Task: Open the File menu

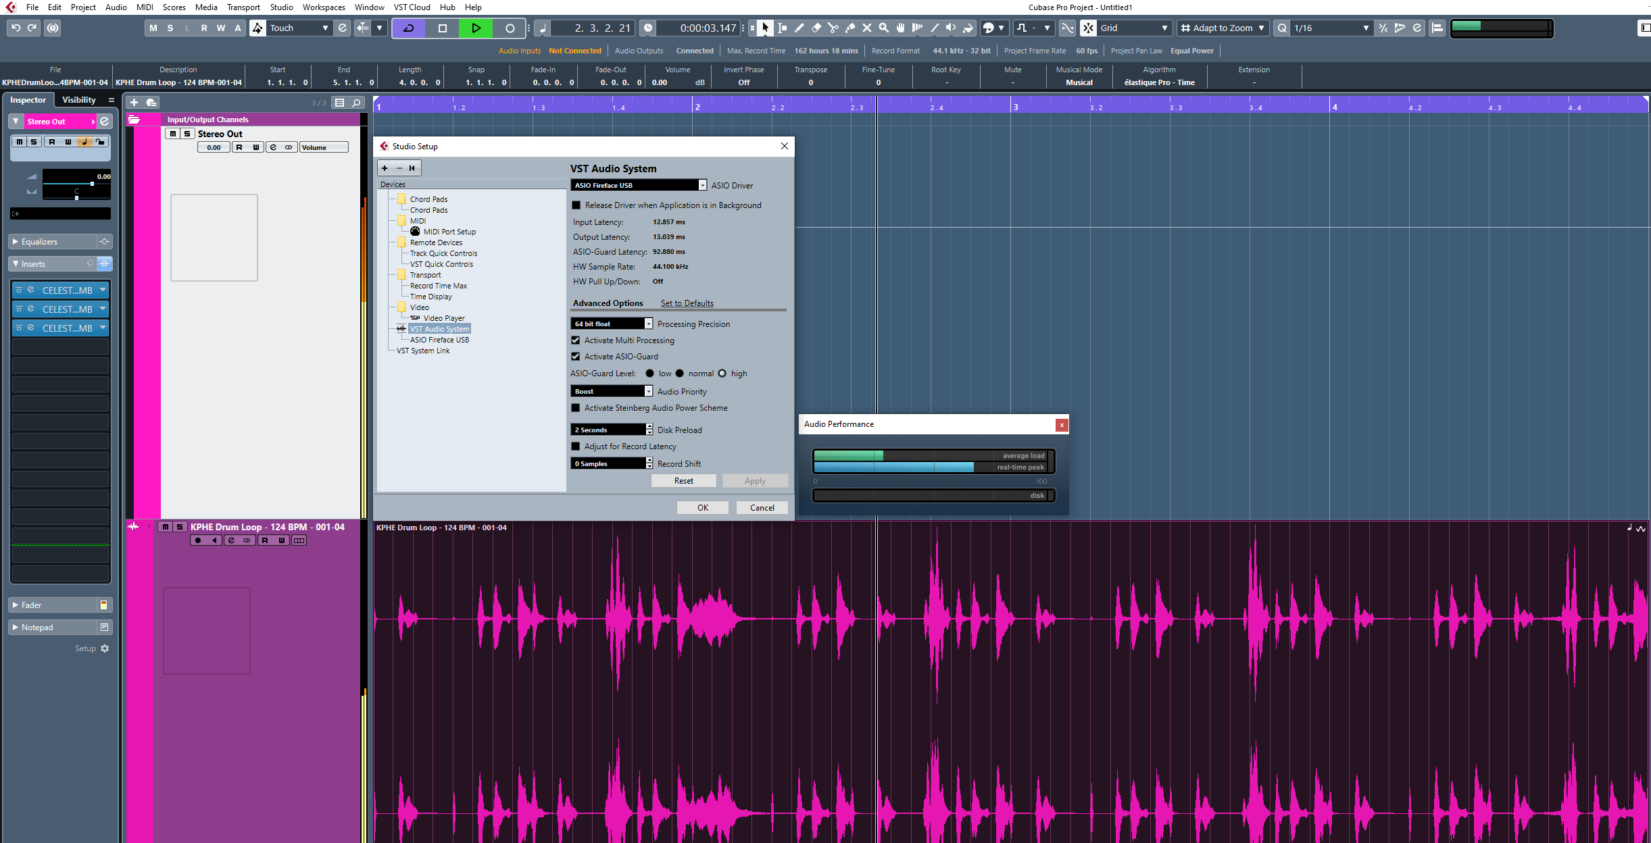Action: 32,7
